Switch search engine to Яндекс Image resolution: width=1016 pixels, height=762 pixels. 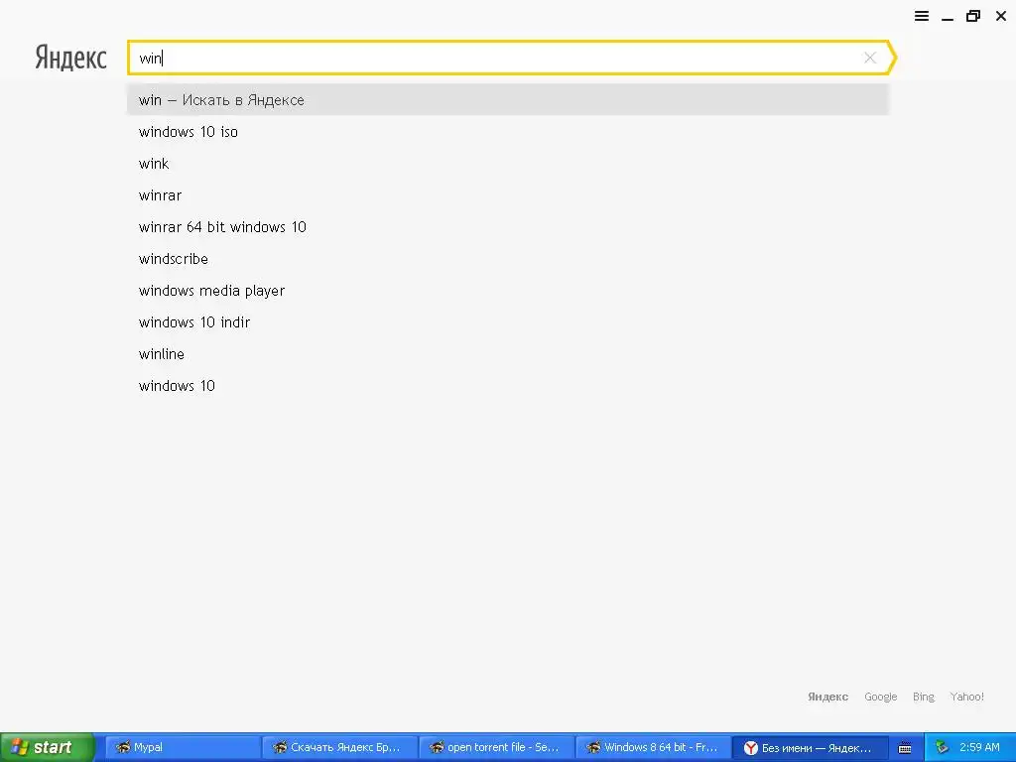(827, 697)
